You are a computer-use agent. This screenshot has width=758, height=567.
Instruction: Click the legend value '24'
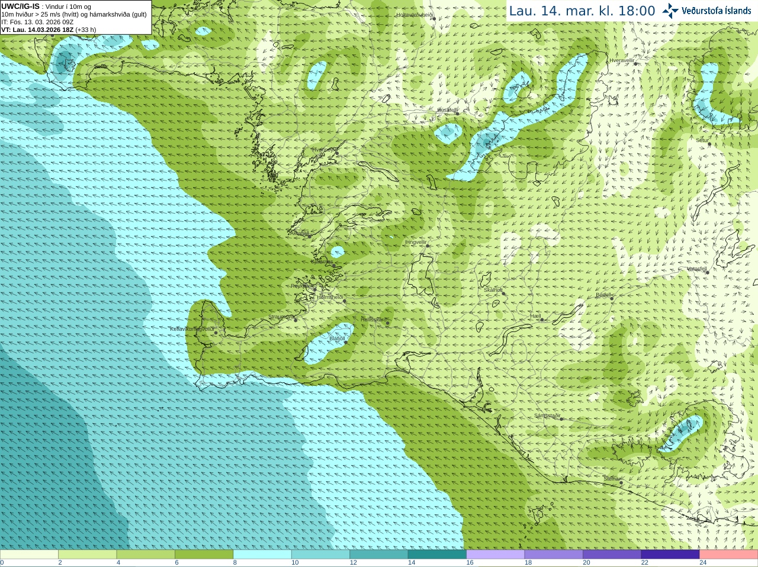tap(703, 563)
